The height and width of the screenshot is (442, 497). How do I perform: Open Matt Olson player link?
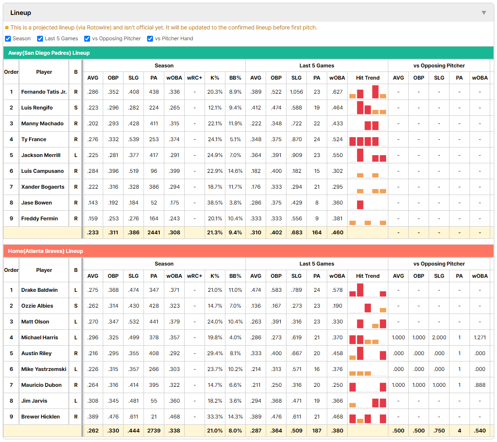pyautogui.click(x=35, y=322)
